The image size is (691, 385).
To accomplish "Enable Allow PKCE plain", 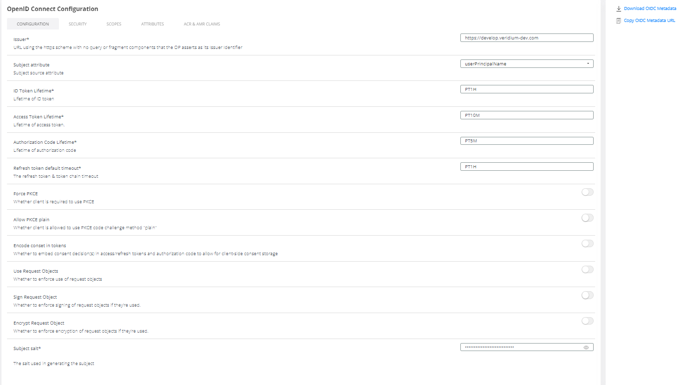I will [587, 218].
